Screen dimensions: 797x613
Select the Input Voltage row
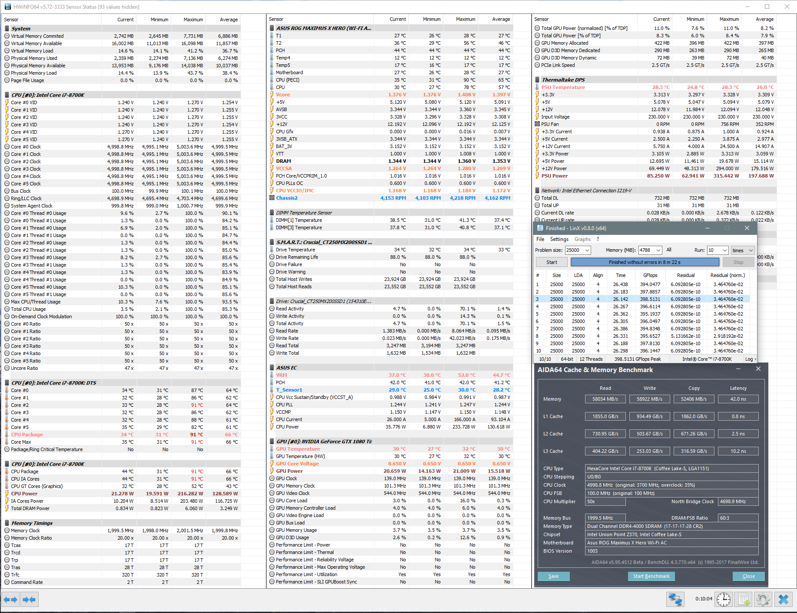(655, 117)
